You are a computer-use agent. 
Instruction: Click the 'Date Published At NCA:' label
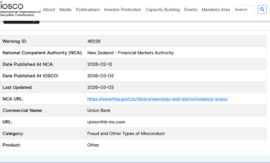point(28,64)
